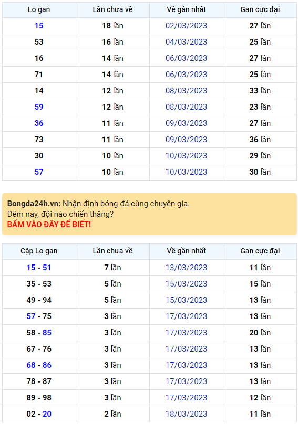Click date 09/03/2023 in row 36
This screenshot has height=424, width=298.
click(187, 123)
